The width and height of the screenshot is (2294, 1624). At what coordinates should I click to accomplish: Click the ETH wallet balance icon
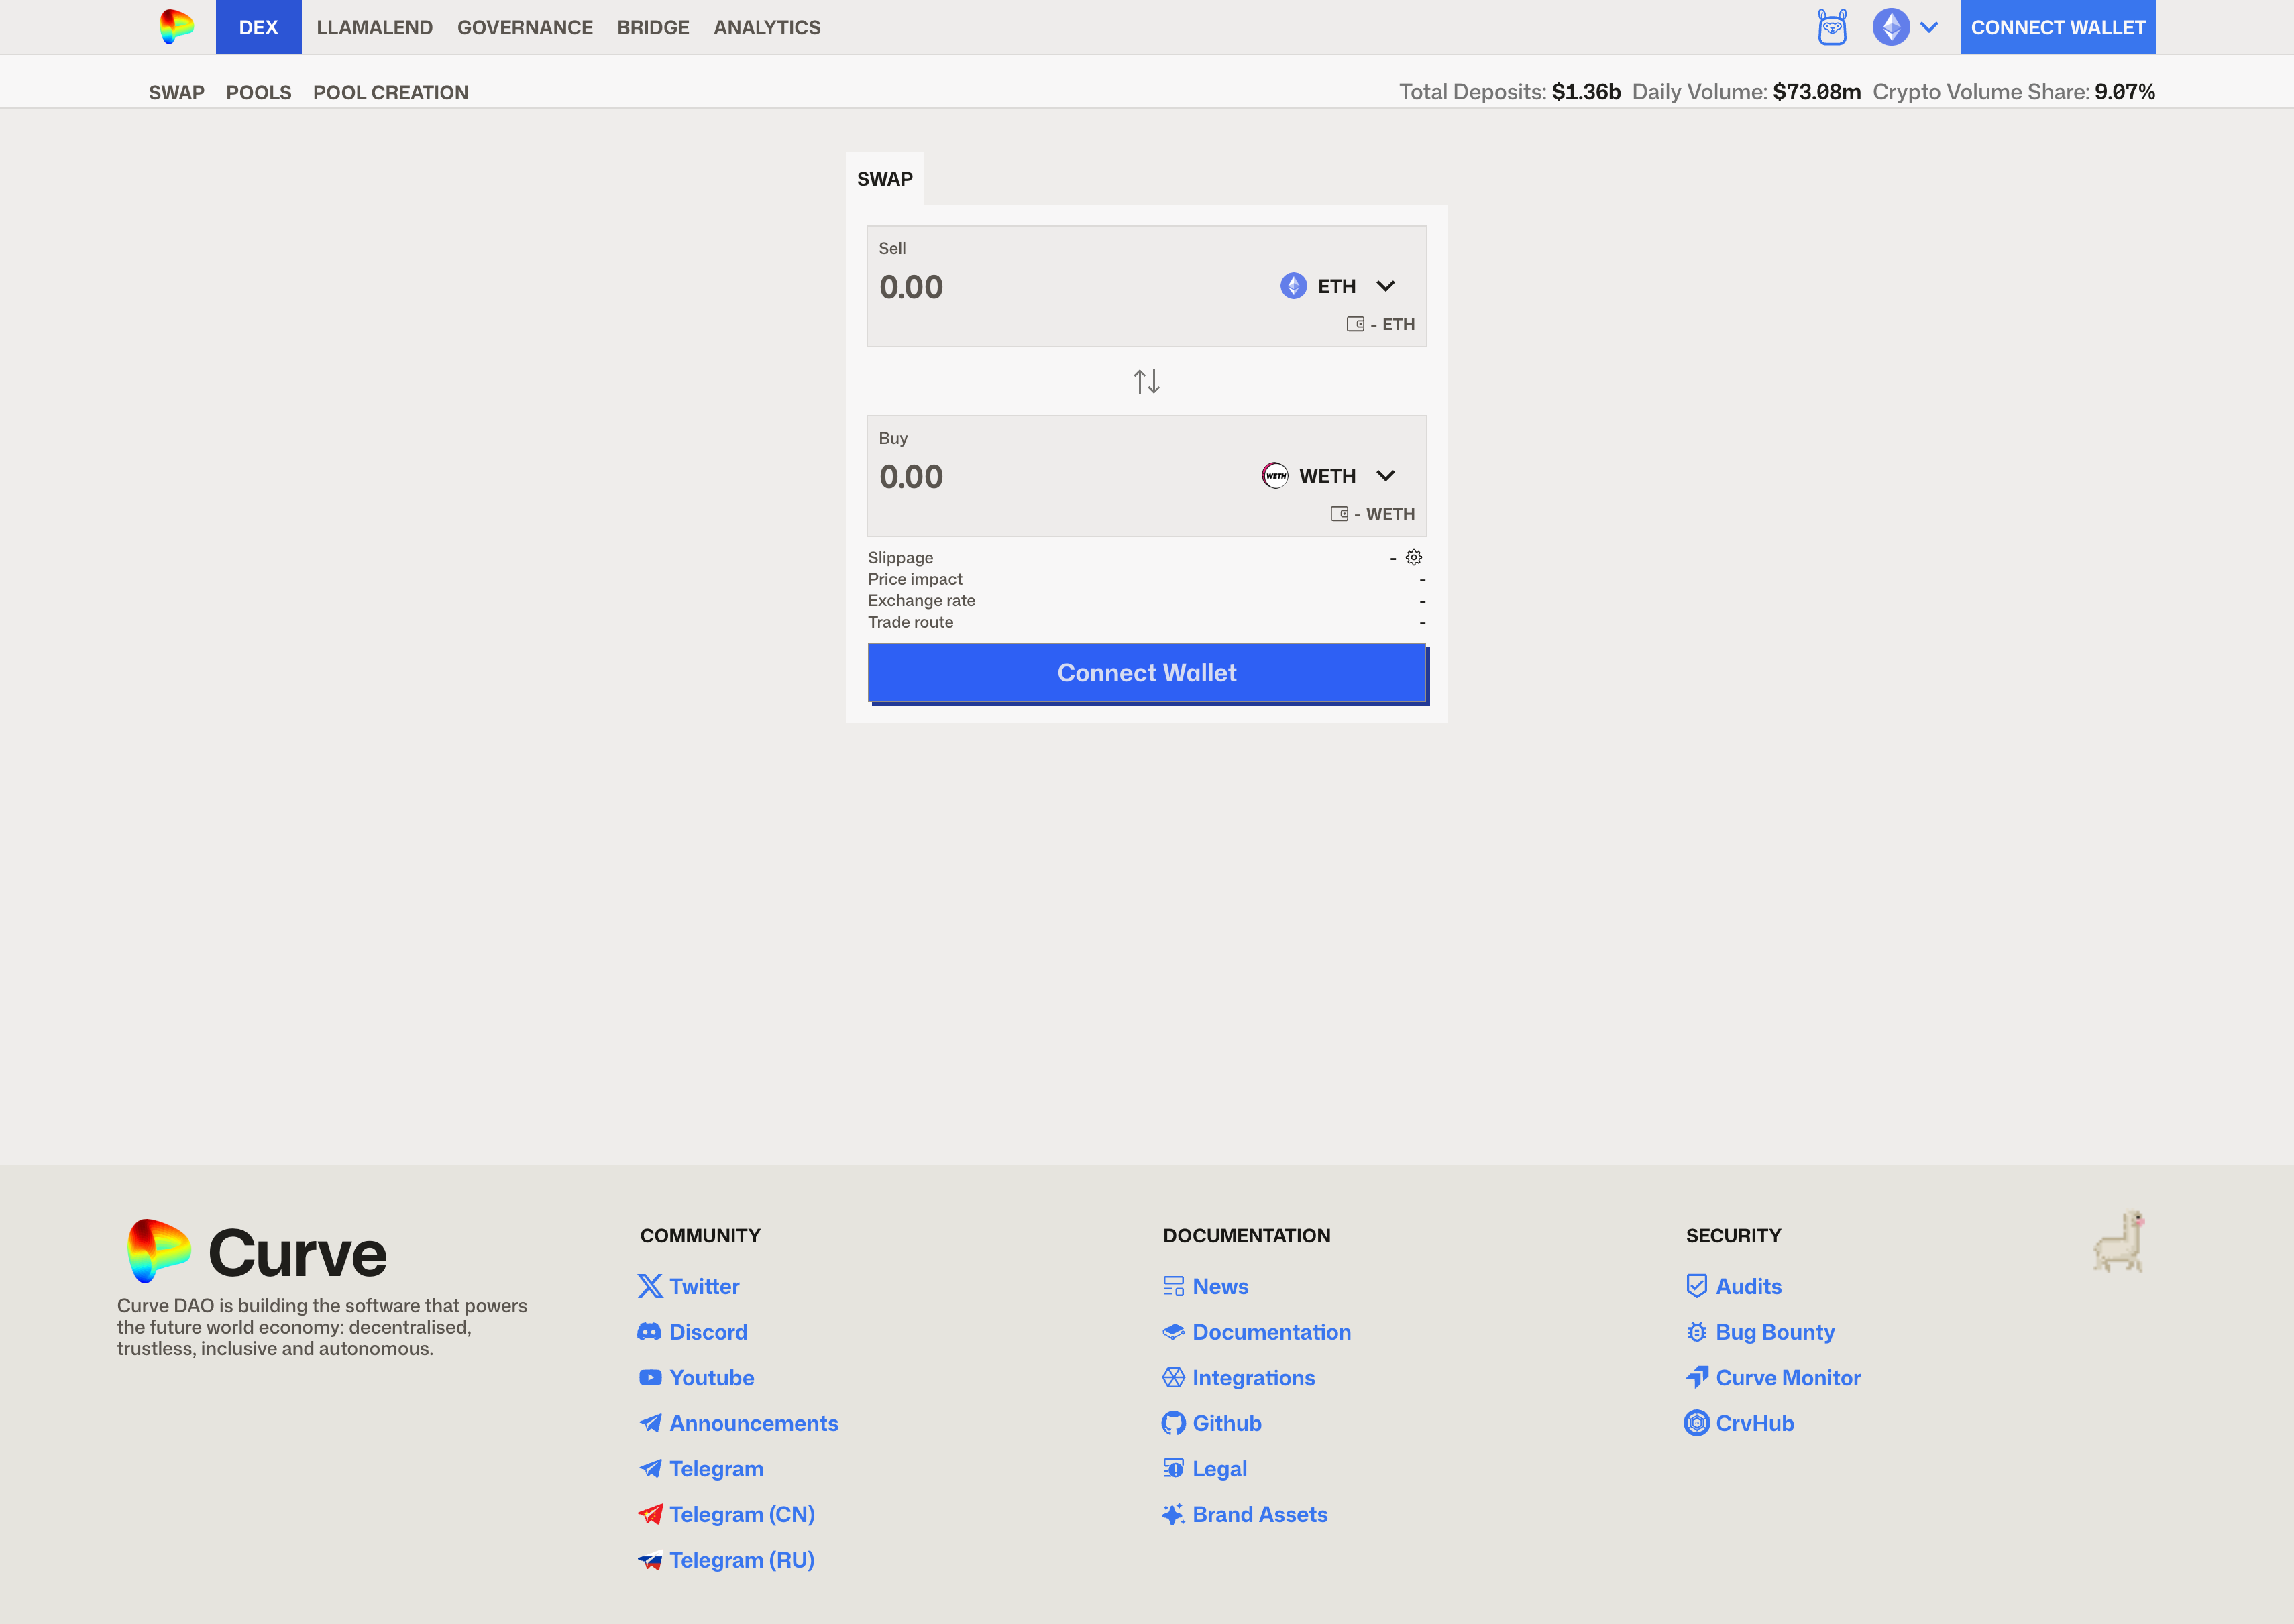1356,324
